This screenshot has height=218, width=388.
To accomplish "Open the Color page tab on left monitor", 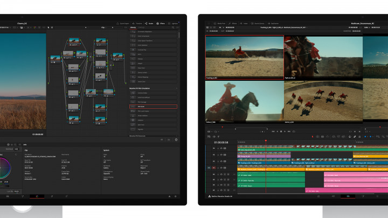I will 37,196.
